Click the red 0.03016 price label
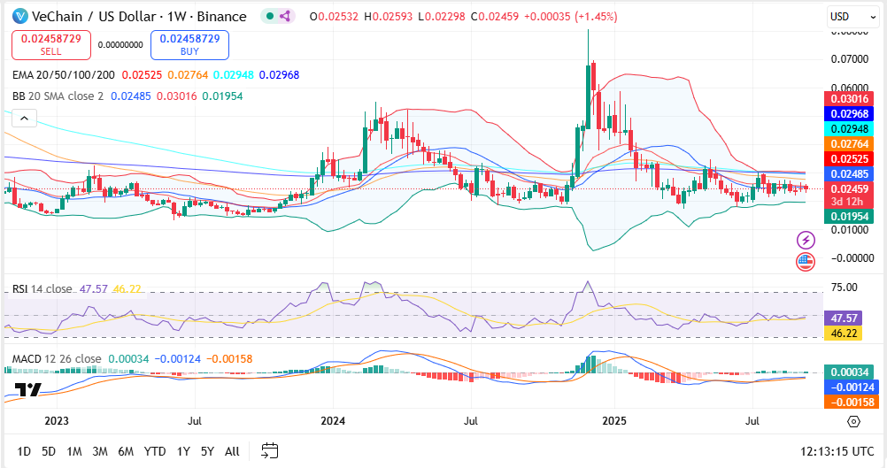Viewport: 887px width, 468px height. pos(849,98)
